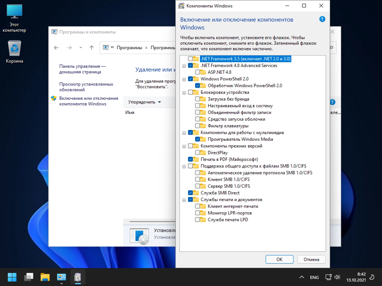Click the folder icon of Фильтр клавиатуры
This screenshot has height=286, width=382.
coord(203,126)
